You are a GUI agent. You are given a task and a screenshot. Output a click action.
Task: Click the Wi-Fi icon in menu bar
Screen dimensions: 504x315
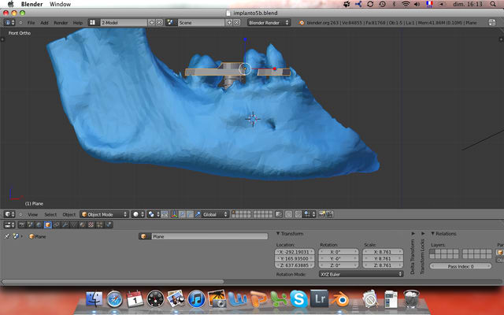[x=405, y=5]
